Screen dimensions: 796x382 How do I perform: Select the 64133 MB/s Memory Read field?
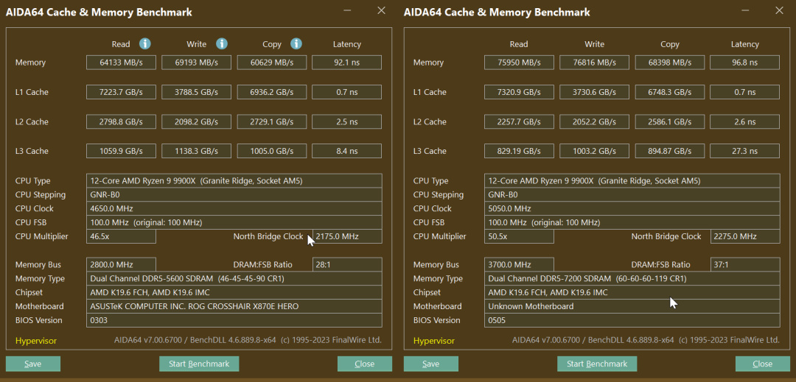pos(121,63)
